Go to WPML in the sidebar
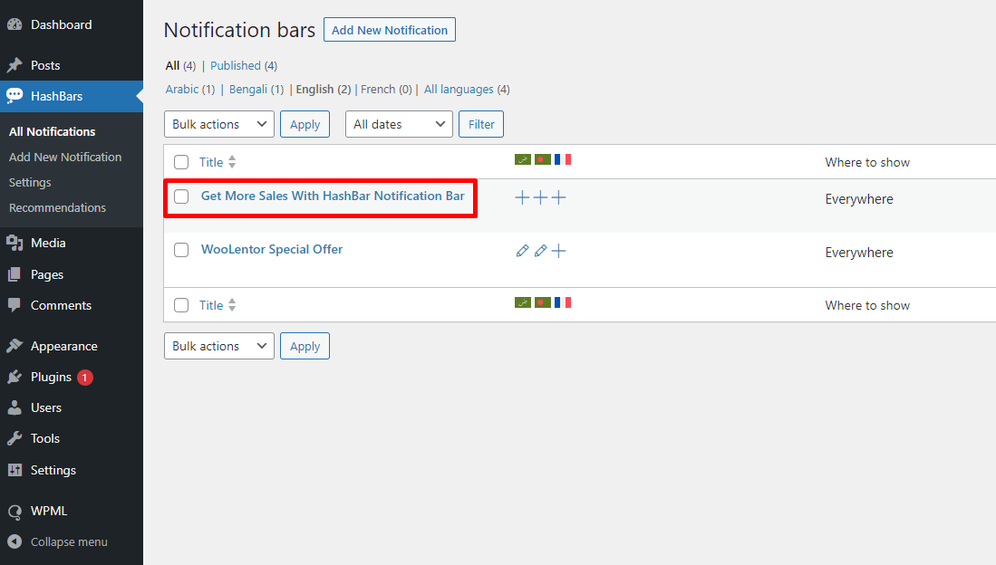This screenshot has width=996, height=565. [x=49, y=511]
